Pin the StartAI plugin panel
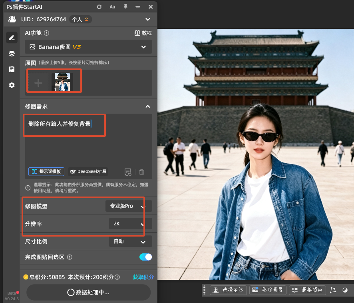 (x=125, y=7)
